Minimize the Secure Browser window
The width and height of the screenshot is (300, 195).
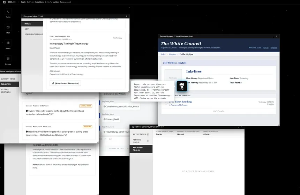point(273,36)
